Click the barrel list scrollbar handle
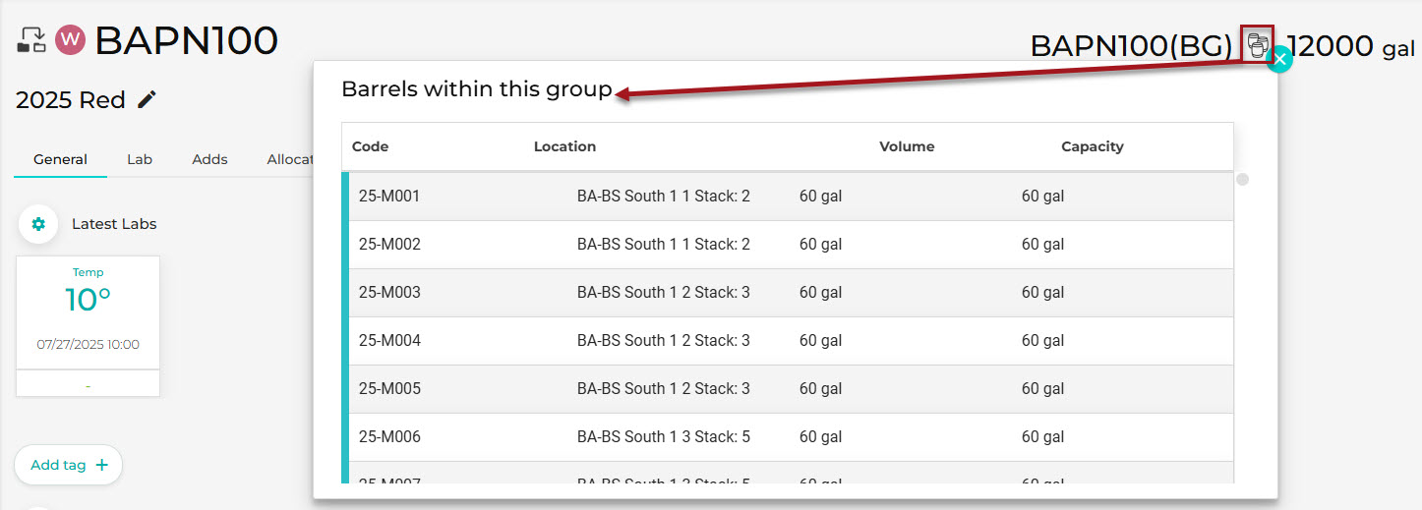This screenshot has width=1422, height=510. pos(1243,180)
